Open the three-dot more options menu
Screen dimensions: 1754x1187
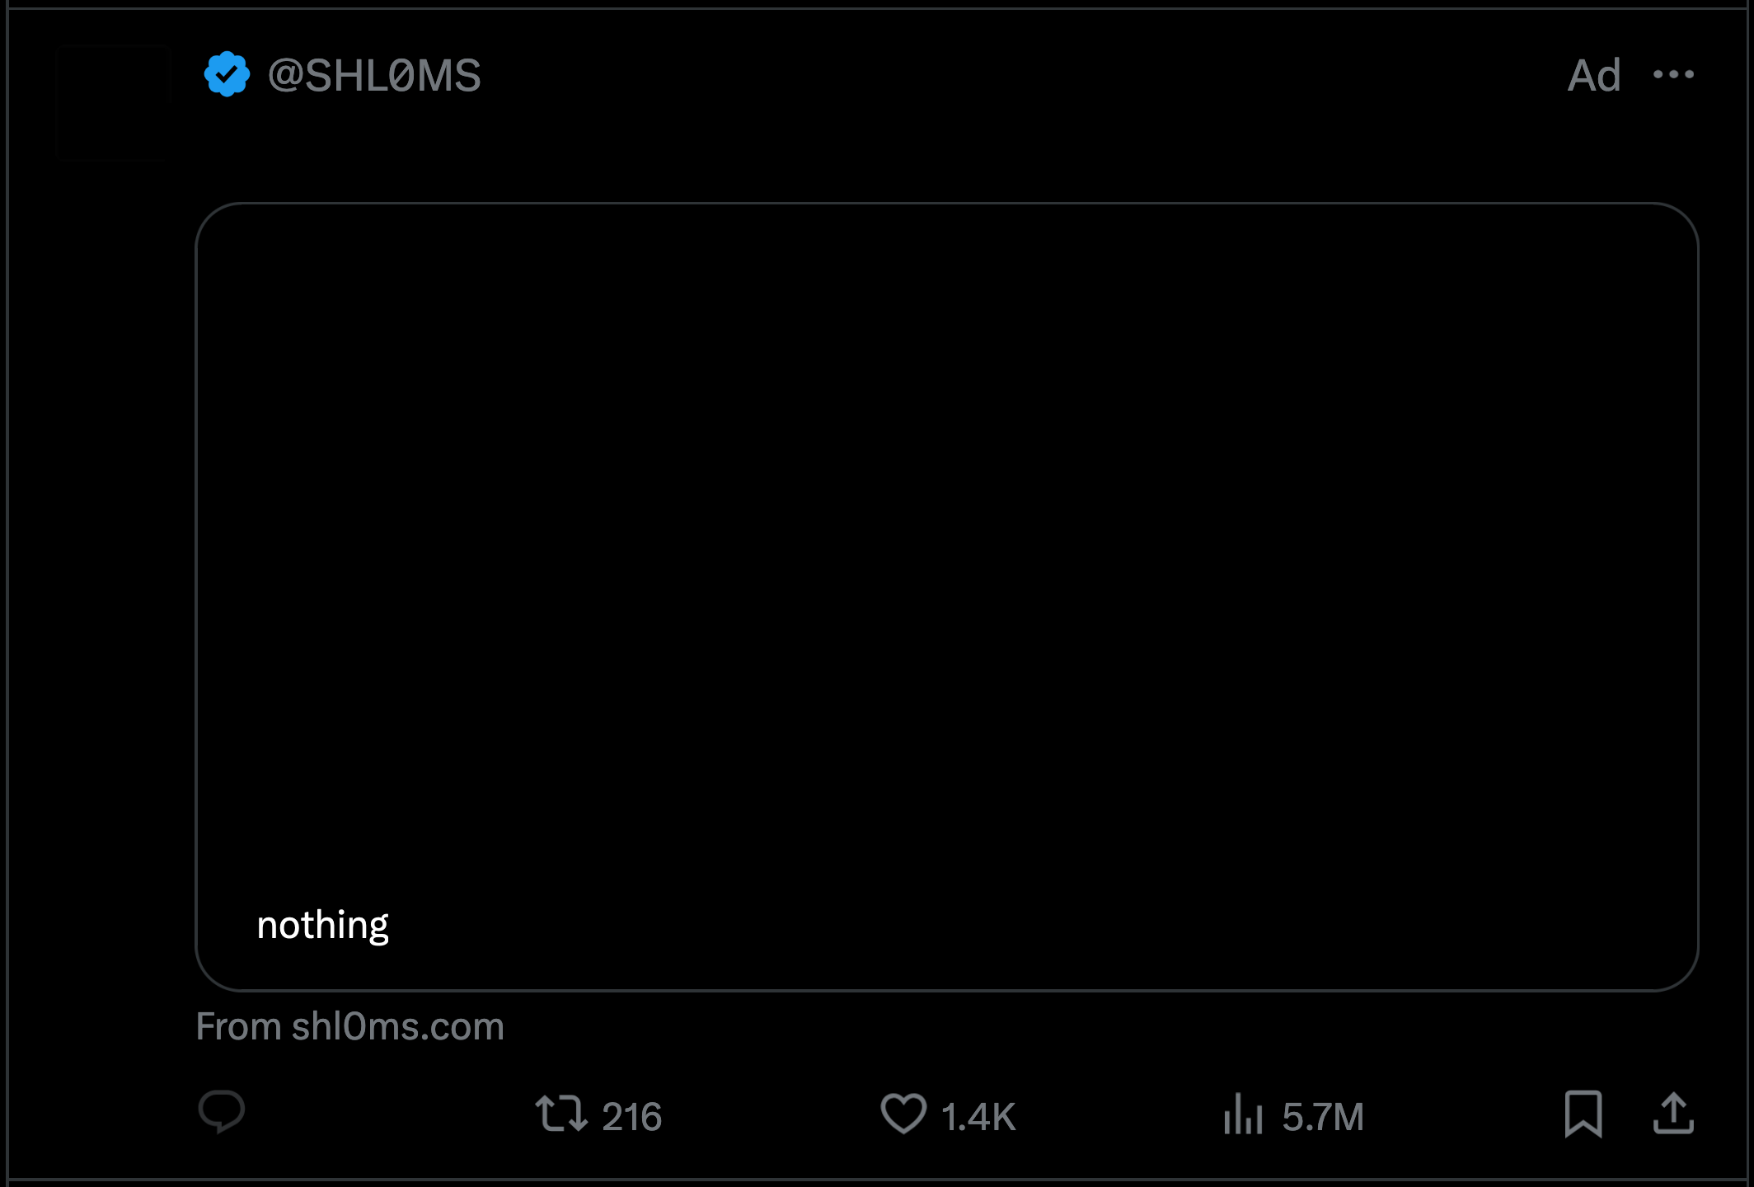[1673, 75]
